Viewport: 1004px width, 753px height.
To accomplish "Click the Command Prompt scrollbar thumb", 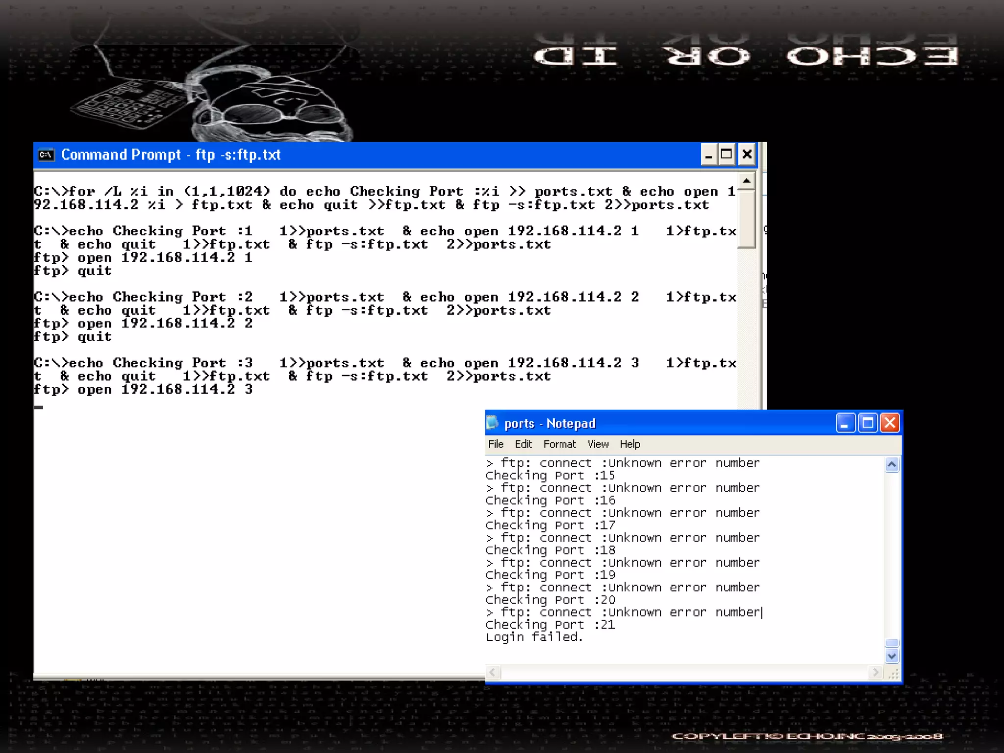I will pyautogui.click(x=747, y=219).
